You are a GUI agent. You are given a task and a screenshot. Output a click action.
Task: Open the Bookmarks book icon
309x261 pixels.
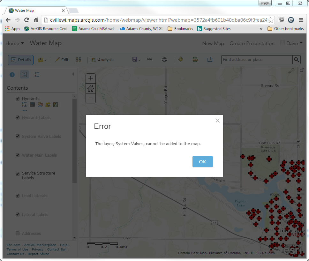pos(210,59)
